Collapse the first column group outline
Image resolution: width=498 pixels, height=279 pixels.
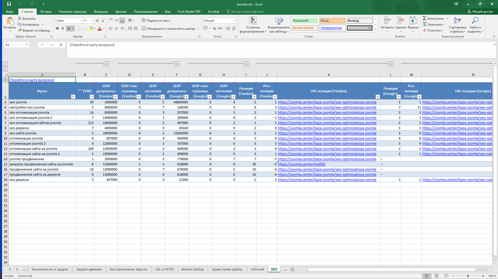(x=106, y=64)
